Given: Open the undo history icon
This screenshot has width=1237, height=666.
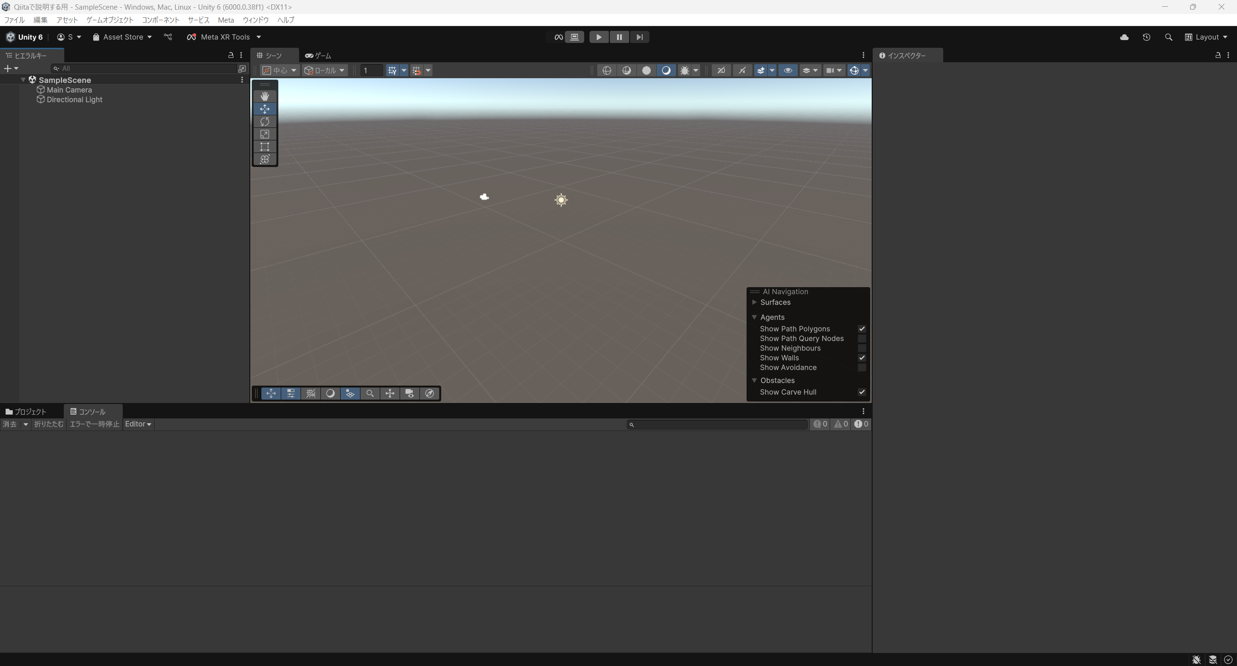Looking at the screenshot, I should pos(1146,37).
